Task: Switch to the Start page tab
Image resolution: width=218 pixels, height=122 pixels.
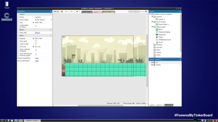Action: [86, 12]
